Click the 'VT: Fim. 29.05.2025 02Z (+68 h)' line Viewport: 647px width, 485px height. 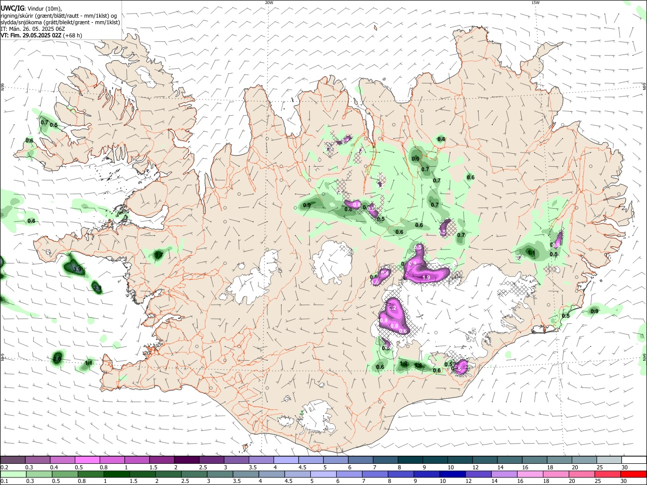41,35
